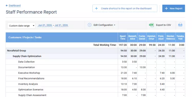Click the back arrow icon beside Dashboard
Image resolution: width=192 pixels, height=97 pixels.
tap(7, 6)
